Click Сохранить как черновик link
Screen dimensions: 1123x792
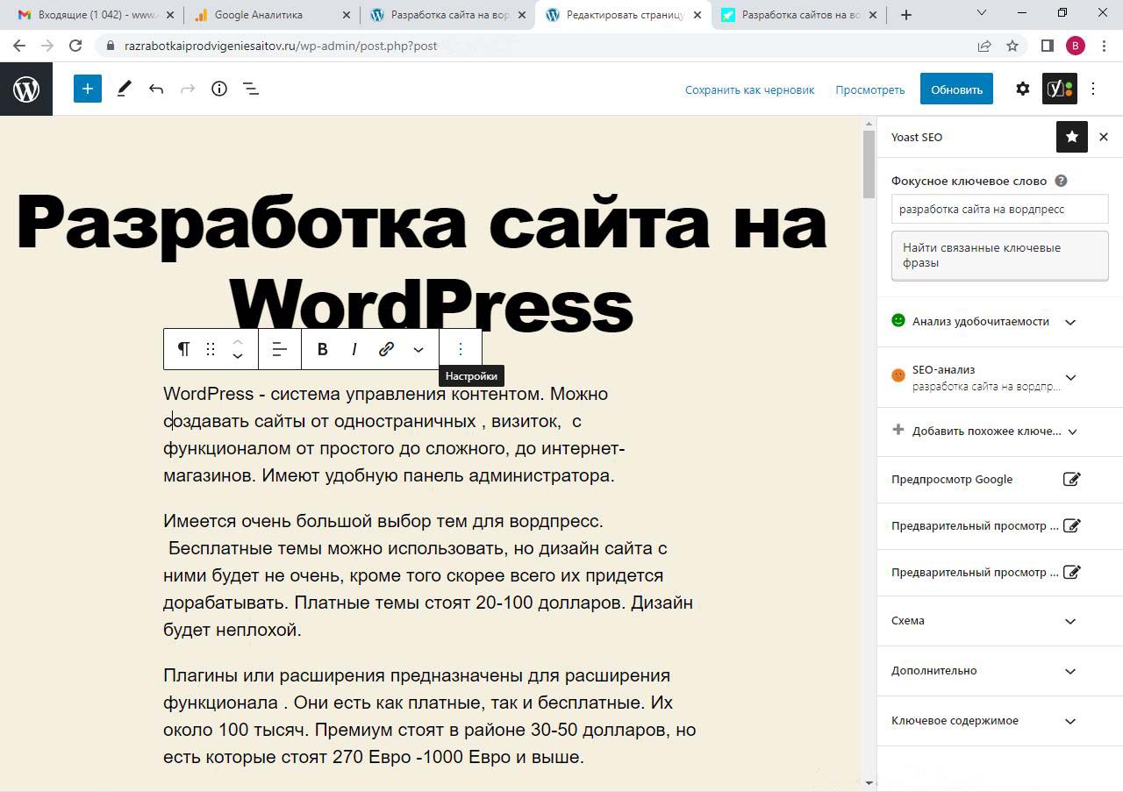pyautogui.click(x=749, y=89)
